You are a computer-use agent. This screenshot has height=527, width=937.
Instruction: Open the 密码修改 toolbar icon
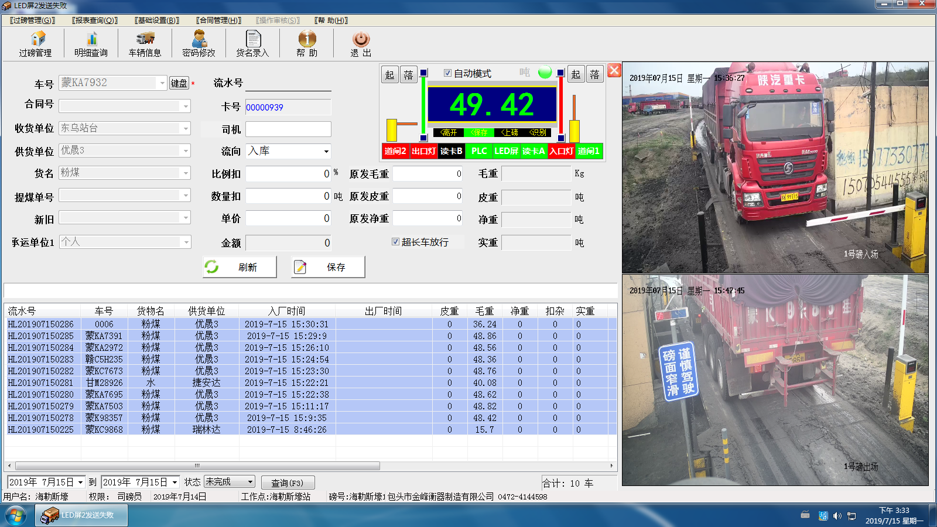coord(199,44)
